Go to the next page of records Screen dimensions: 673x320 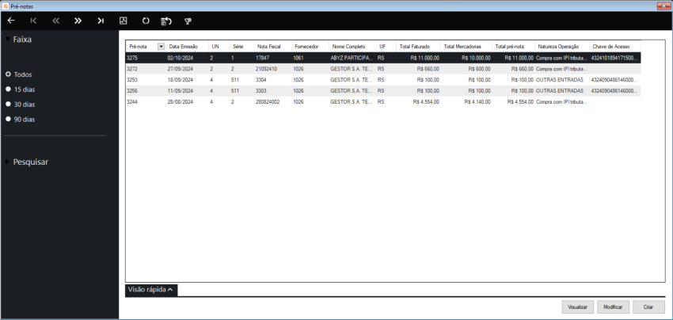(x=78, y=21)
